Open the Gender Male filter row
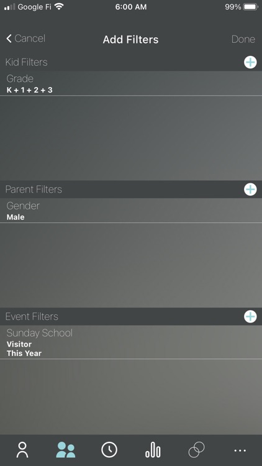The width and height of the screenshot is (262, 466). pyautogui.click(x=131, y=211)
